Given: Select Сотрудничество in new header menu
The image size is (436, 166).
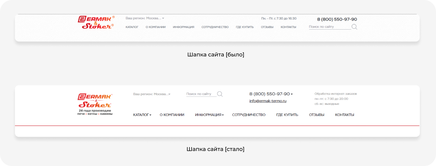Looking at the screenshot, I should point(249,115).
